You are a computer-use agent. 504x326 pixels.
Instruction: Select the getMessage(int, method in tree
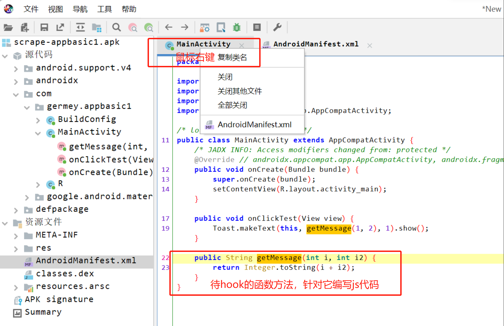pos(108,147)
